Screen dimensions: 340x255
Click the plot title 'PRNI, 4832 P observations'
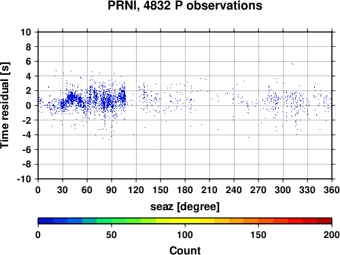tap(185, 5)
